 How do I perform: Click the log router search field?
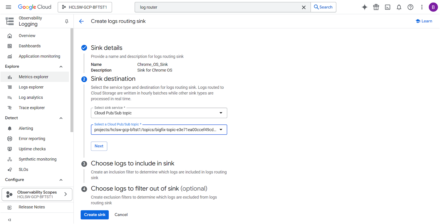[217, 7]
